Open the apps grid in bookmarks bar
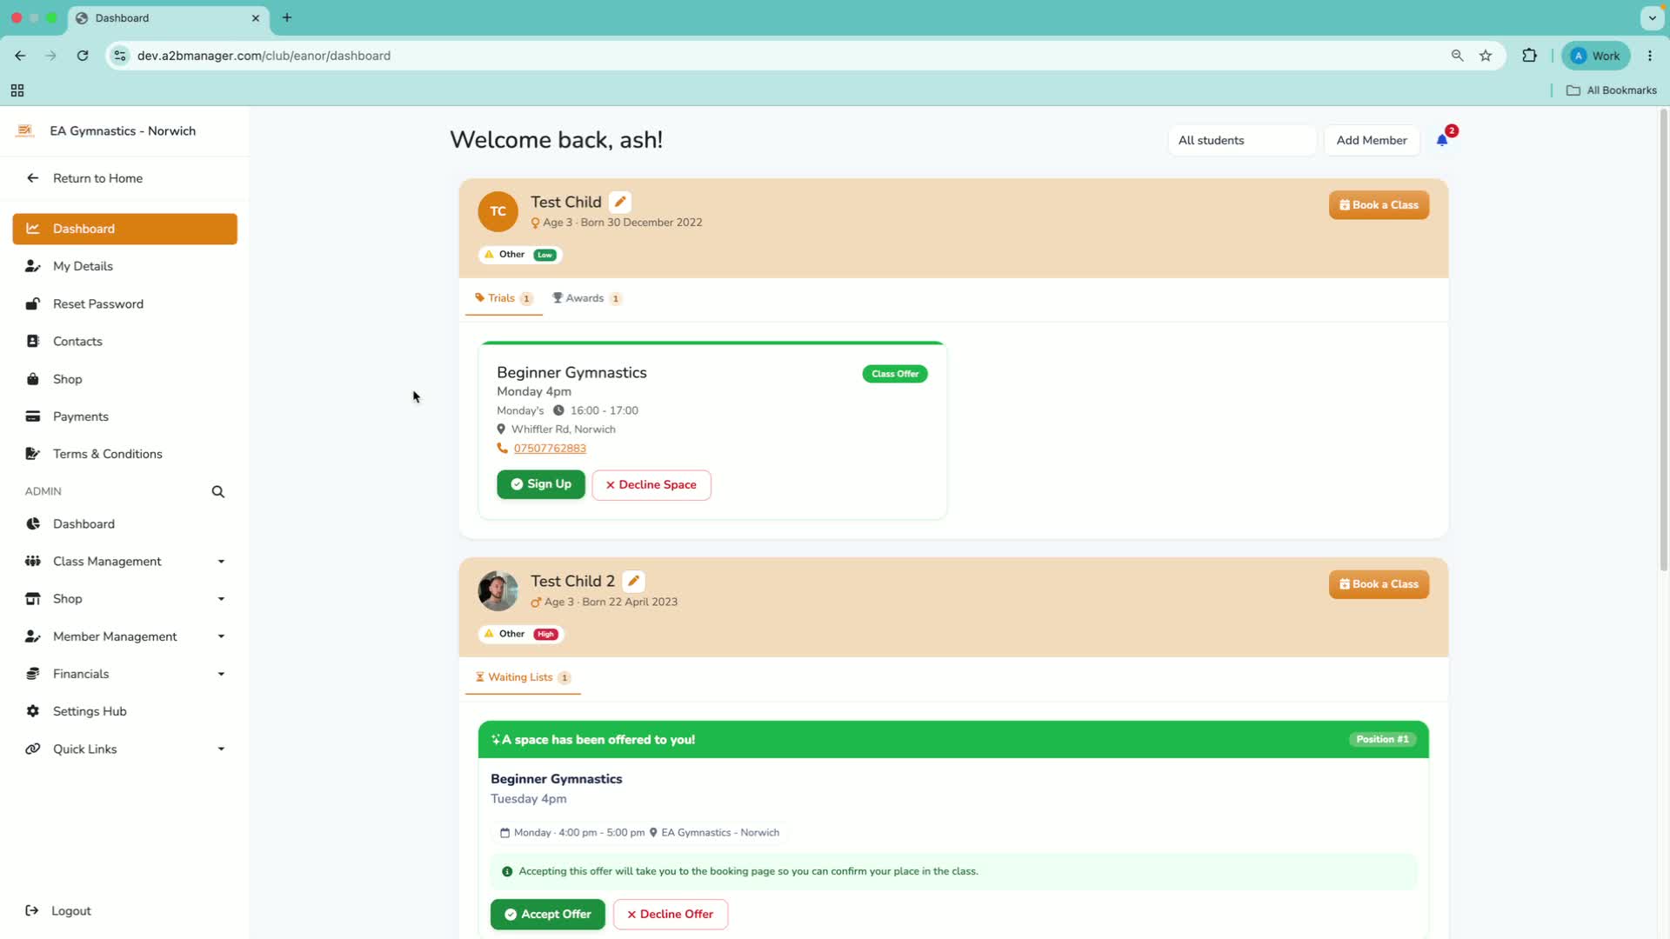The width and height of the screenshot is (1670, 939). tap(17, 90)
